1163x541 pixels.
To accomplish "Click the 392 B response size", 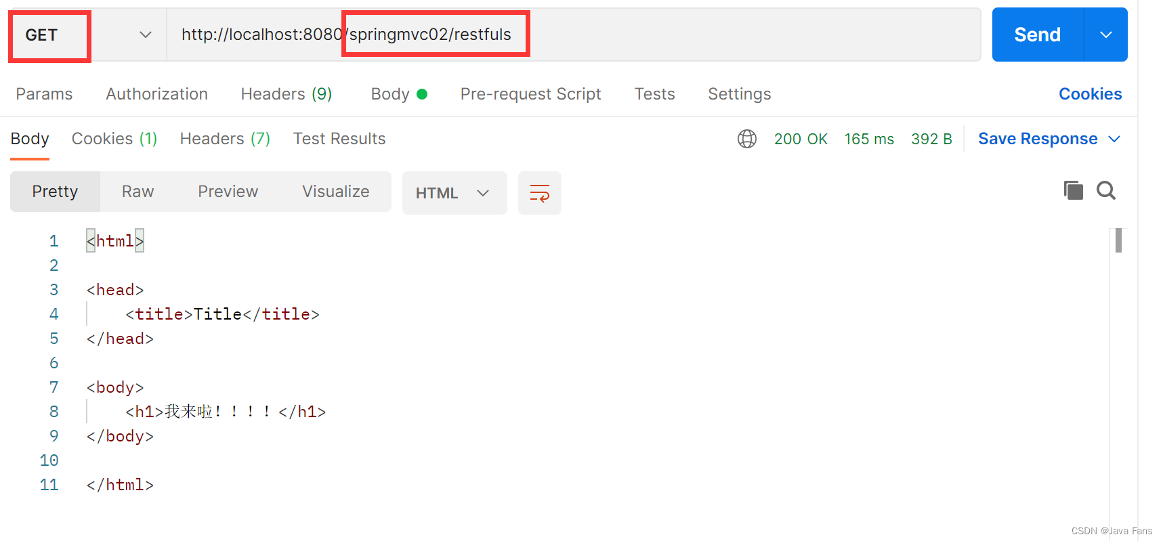I will click(x=931, y=139).
